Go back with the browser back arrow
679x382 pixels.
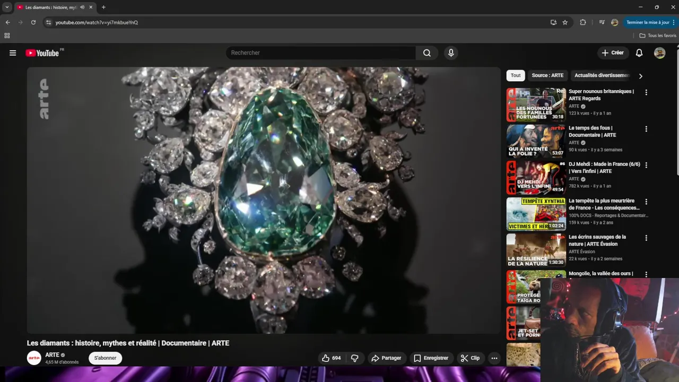(7, 22)
